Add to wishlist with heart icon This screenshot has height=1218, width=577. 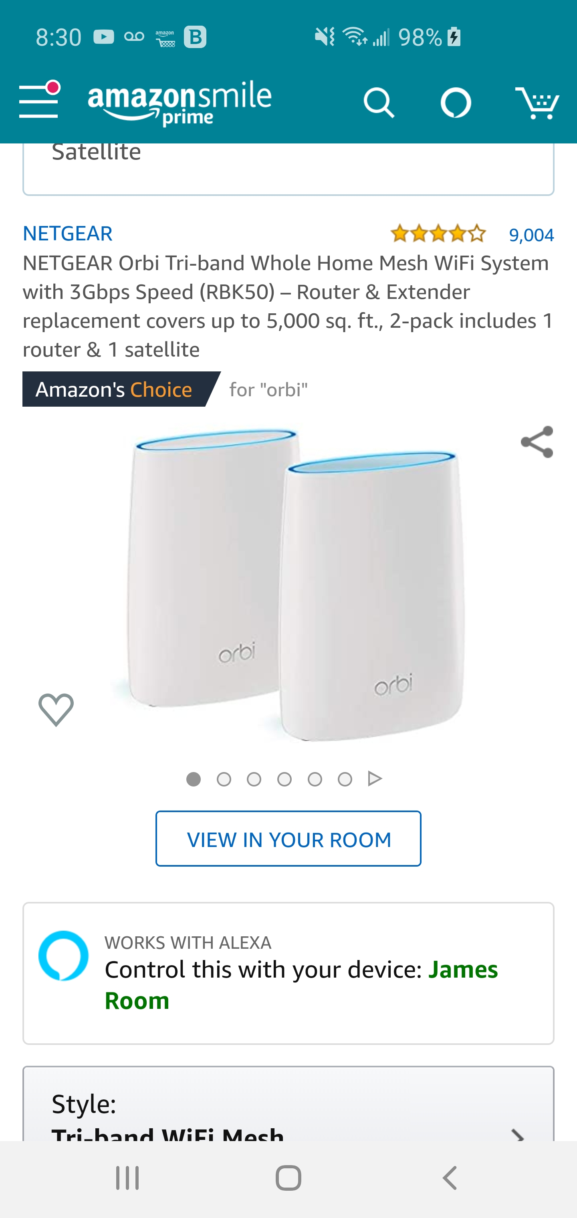56,709
